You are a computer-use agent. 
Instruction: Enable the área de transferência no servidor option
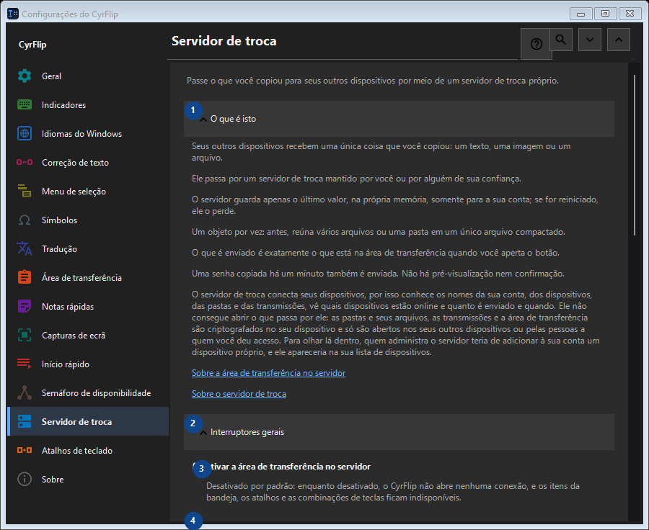[281, 467]
